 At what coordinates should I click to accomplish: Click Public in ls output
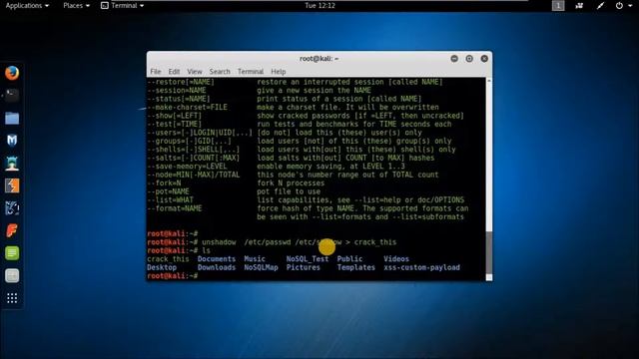349,259
